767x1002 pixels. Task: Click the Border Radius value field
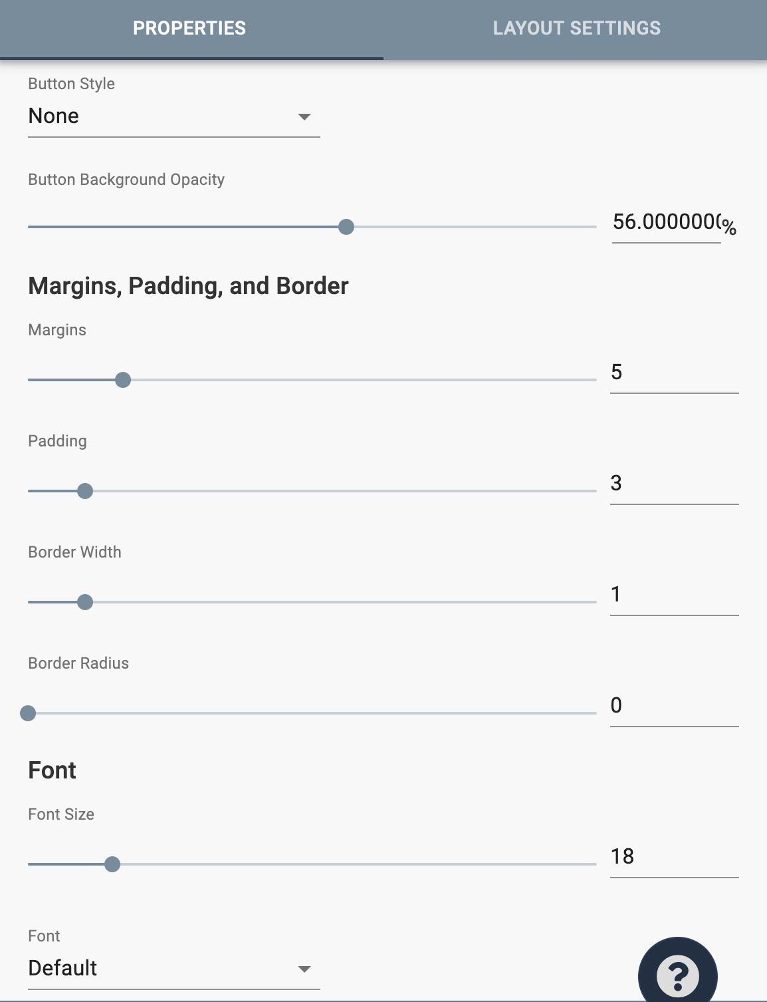pos(673,706)
